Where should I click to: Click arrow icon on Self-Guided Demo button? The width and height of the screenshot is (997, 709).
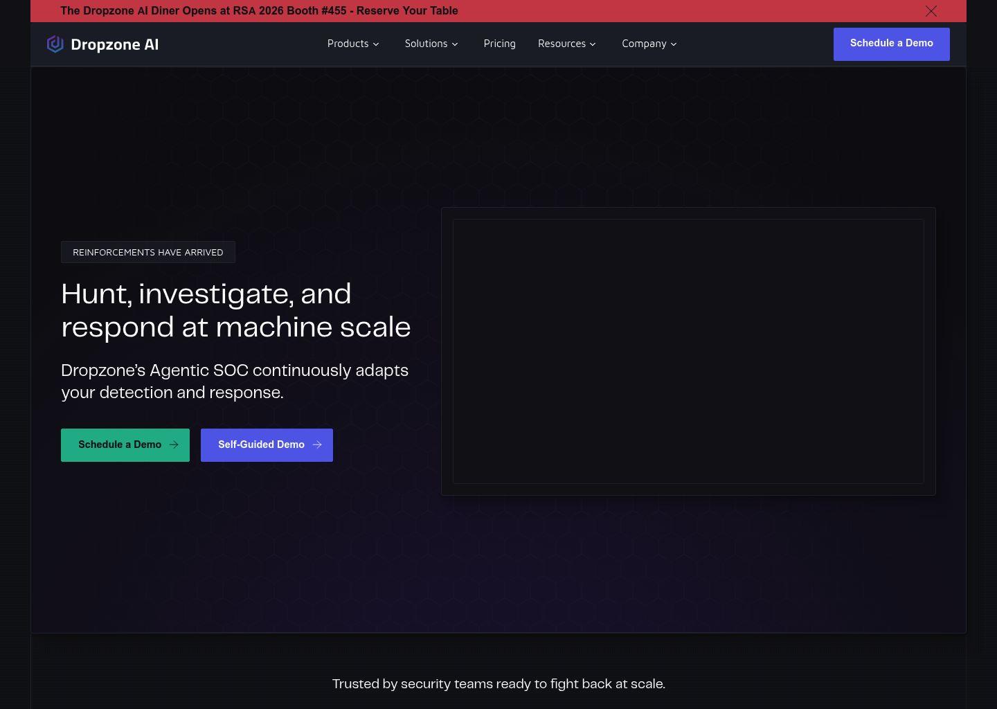317,445
